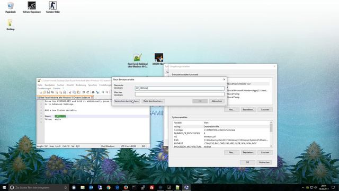Open Ansicht menu in Notepad++
Viewport: 339px width, 191px height.
(x=70, y=85)
